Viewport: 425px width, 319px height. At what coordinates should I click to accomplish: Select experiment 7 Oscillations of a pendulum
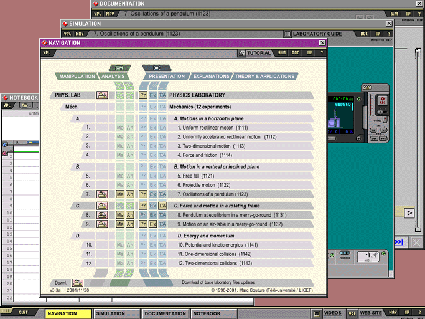(x=212, y=194)
